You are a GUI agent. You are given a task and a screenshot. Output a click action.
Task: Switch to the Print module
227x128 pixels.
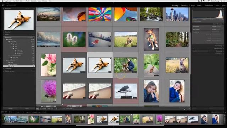[217, 5]
